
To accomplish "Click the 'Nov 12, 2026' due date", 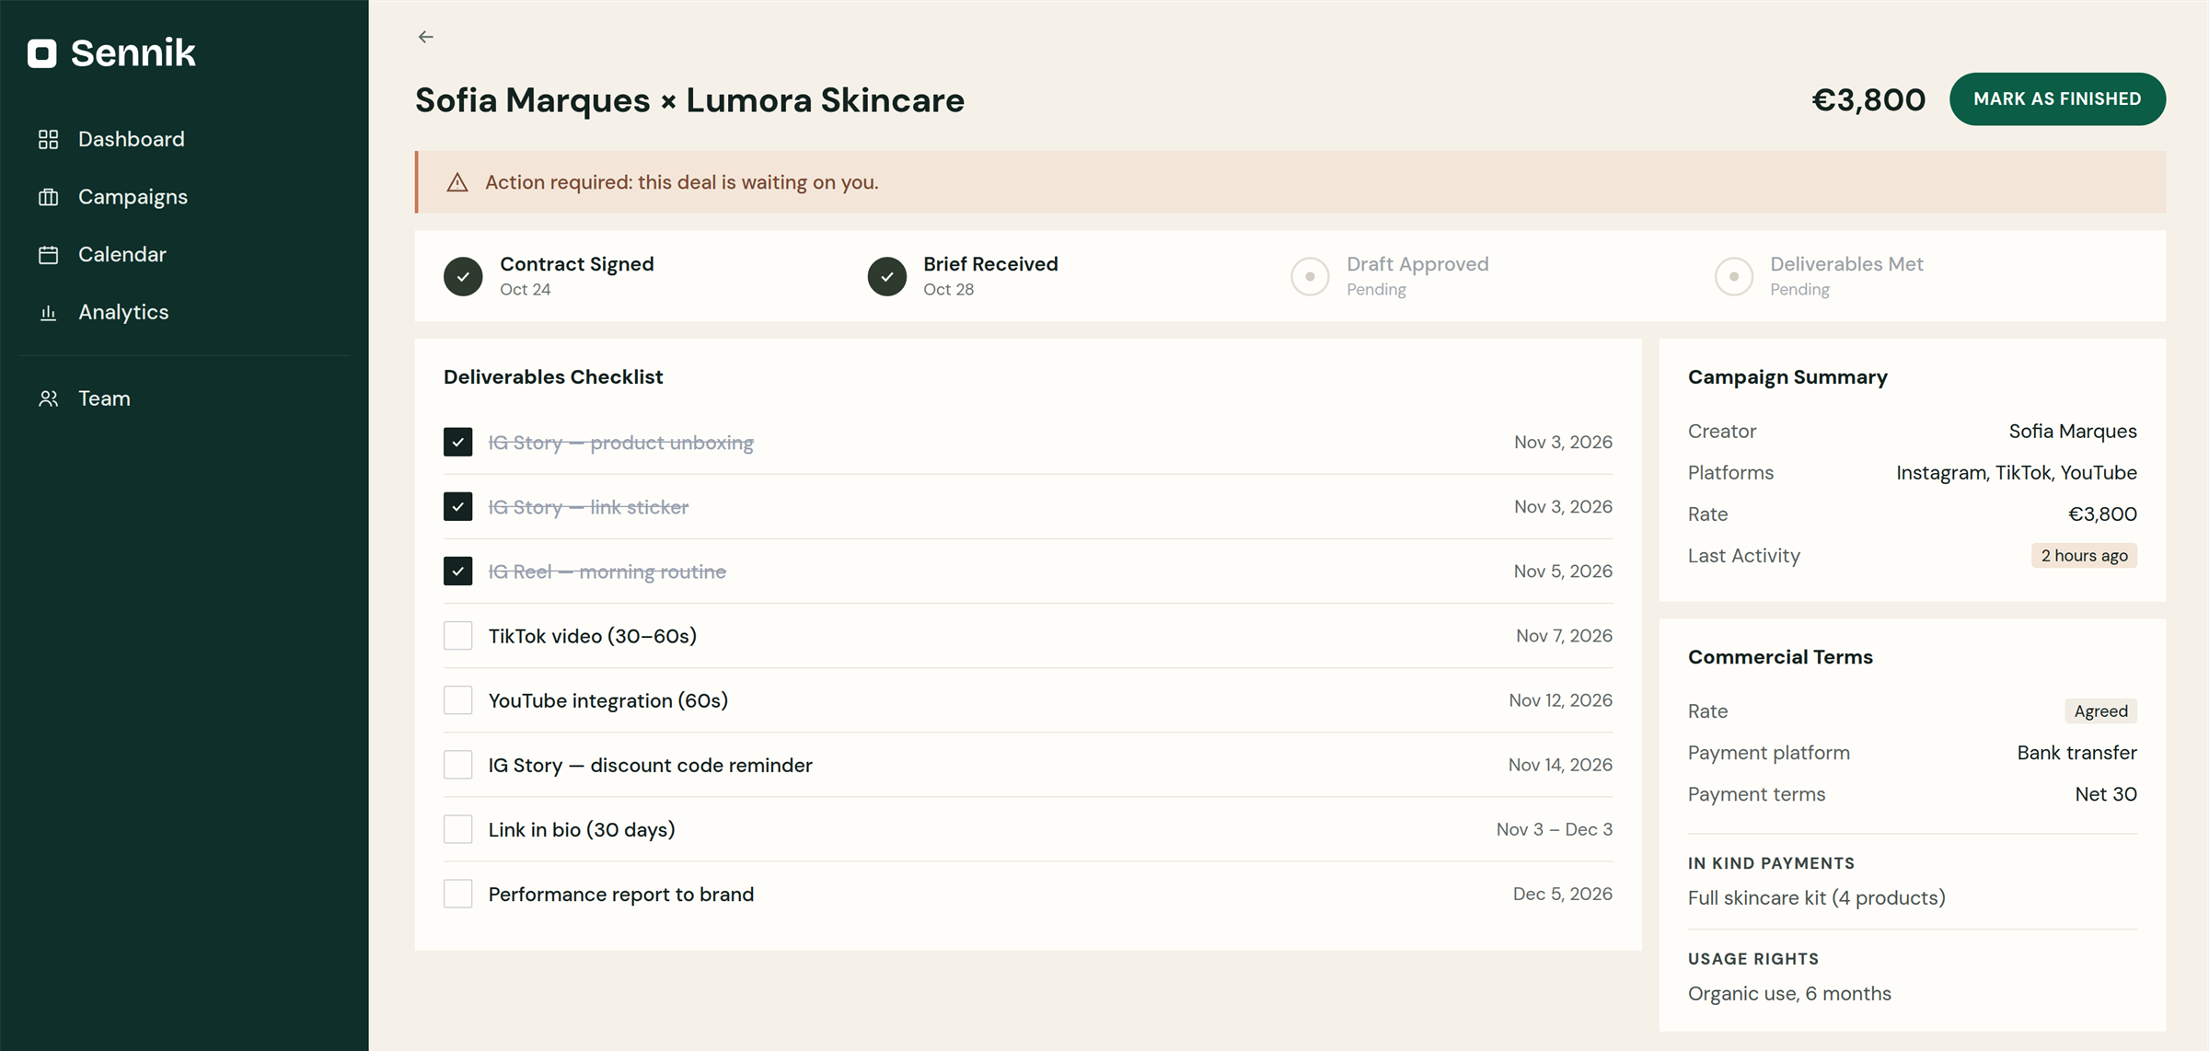I will [1560, 700].
